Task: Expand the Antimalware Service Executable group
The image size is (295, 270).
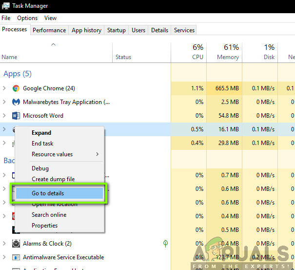Action: tap(4, 257)
